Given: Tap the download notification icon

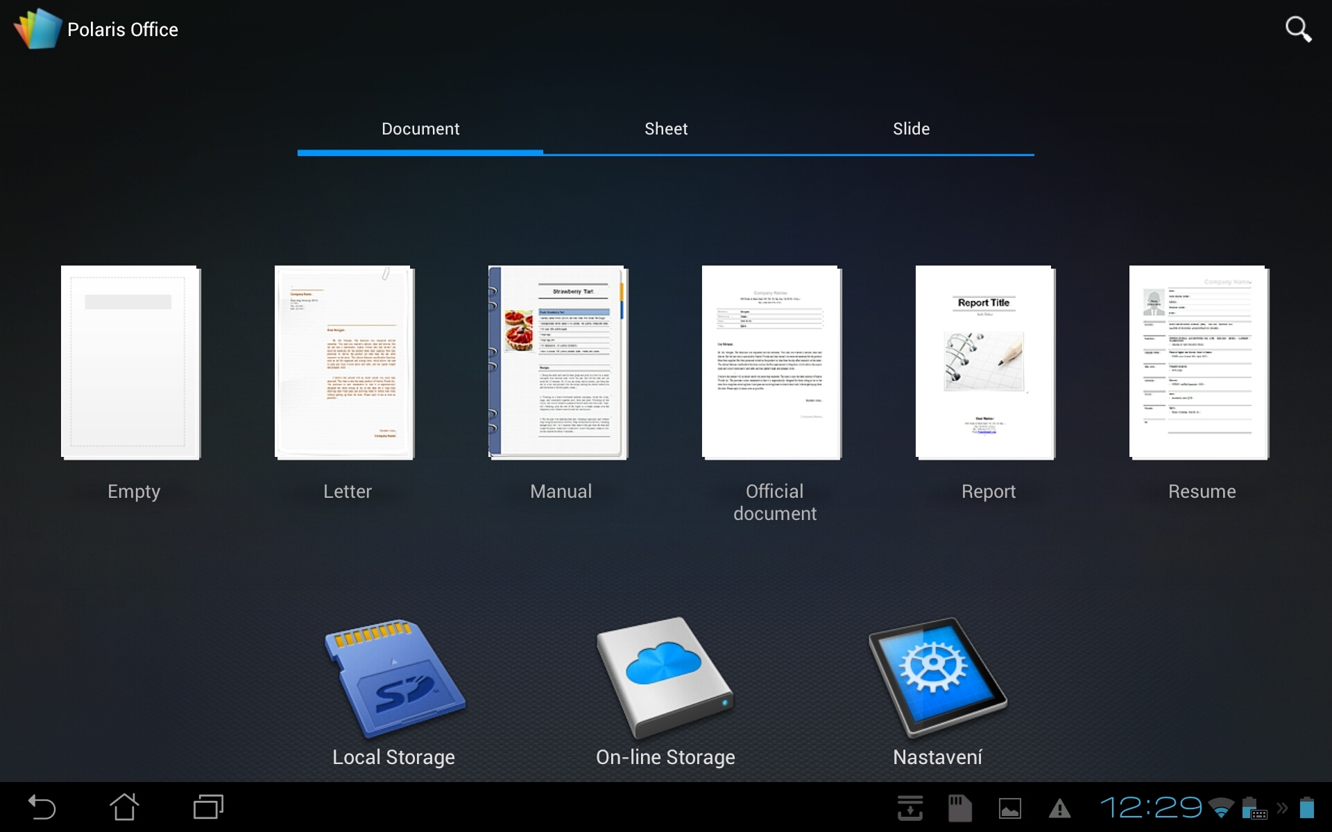Looking at the screenshot, I should click(911, 807).
